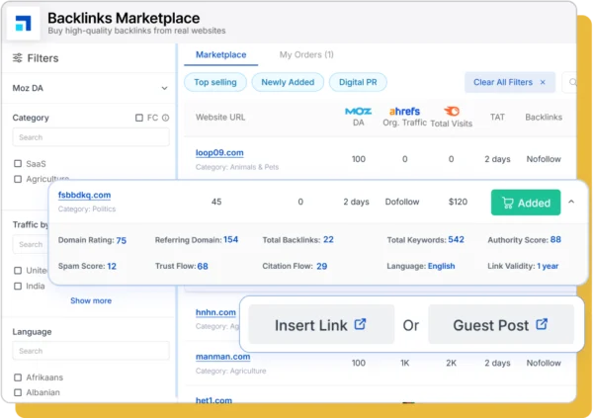Collapse the fsbbdkq.com row details chevron

tap(570, 203)
